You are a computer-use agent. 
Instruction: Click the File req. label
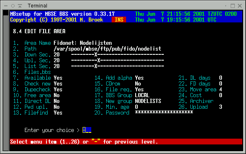pos(119,89)
